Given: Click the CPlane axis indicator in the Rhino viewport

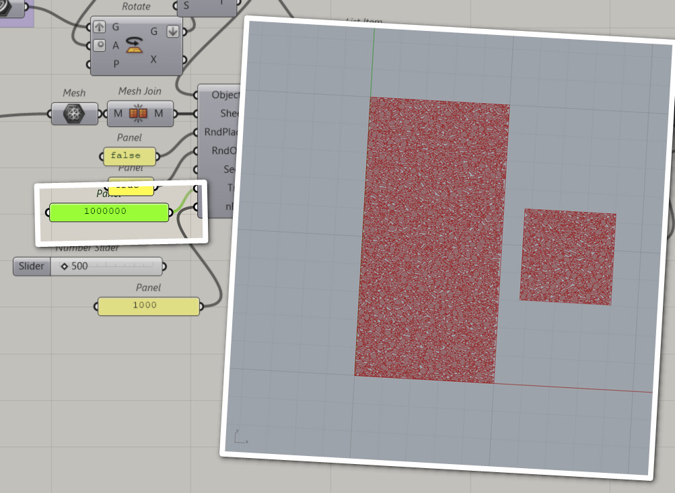Looking at the screenshot, I should [239, 437].
